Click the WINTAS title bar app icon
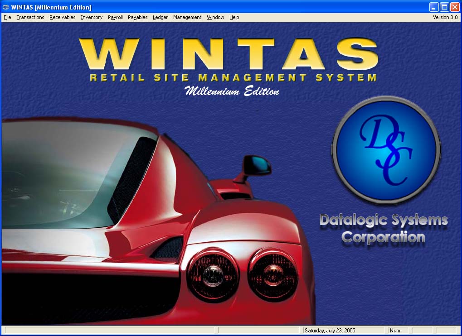This screenshot has width=462, height=336. pos(5,7)
